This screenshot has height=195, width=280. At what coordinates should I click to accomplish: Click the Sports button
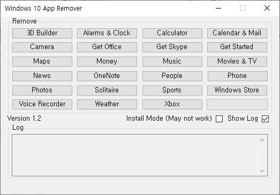[x=172, y=90]
